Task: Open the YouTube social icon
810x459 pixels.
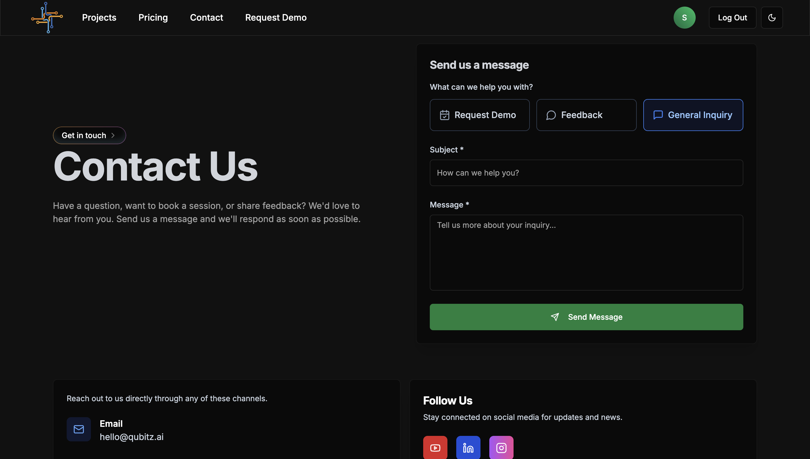Action: [435, 447]
